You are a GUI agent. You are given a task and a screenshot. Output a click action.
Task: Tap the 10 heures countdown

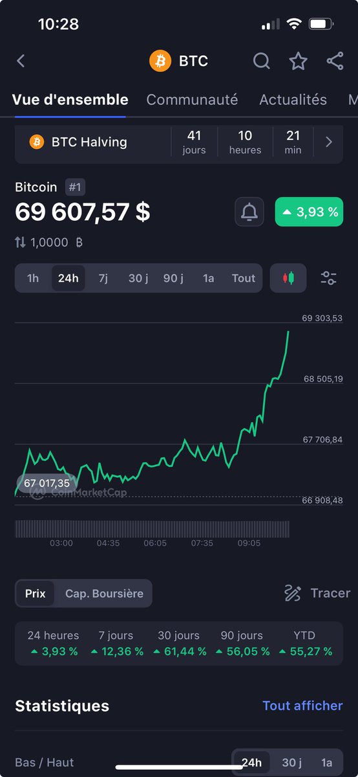point(246,142)
